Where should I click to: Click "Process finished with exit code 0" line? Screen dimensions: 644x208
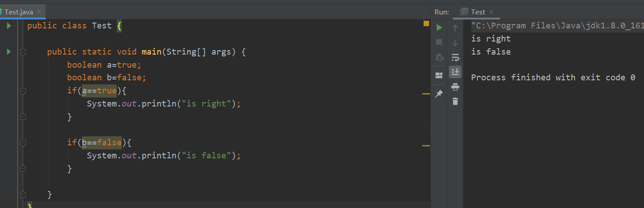(553, 78)
